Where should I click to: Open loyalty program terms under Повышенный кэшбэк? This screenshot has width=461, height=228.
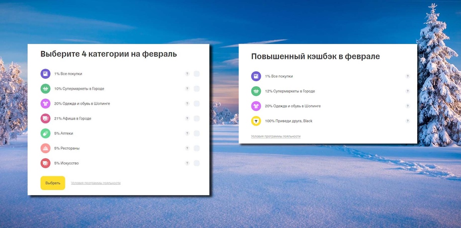click(x=275, y=136)
